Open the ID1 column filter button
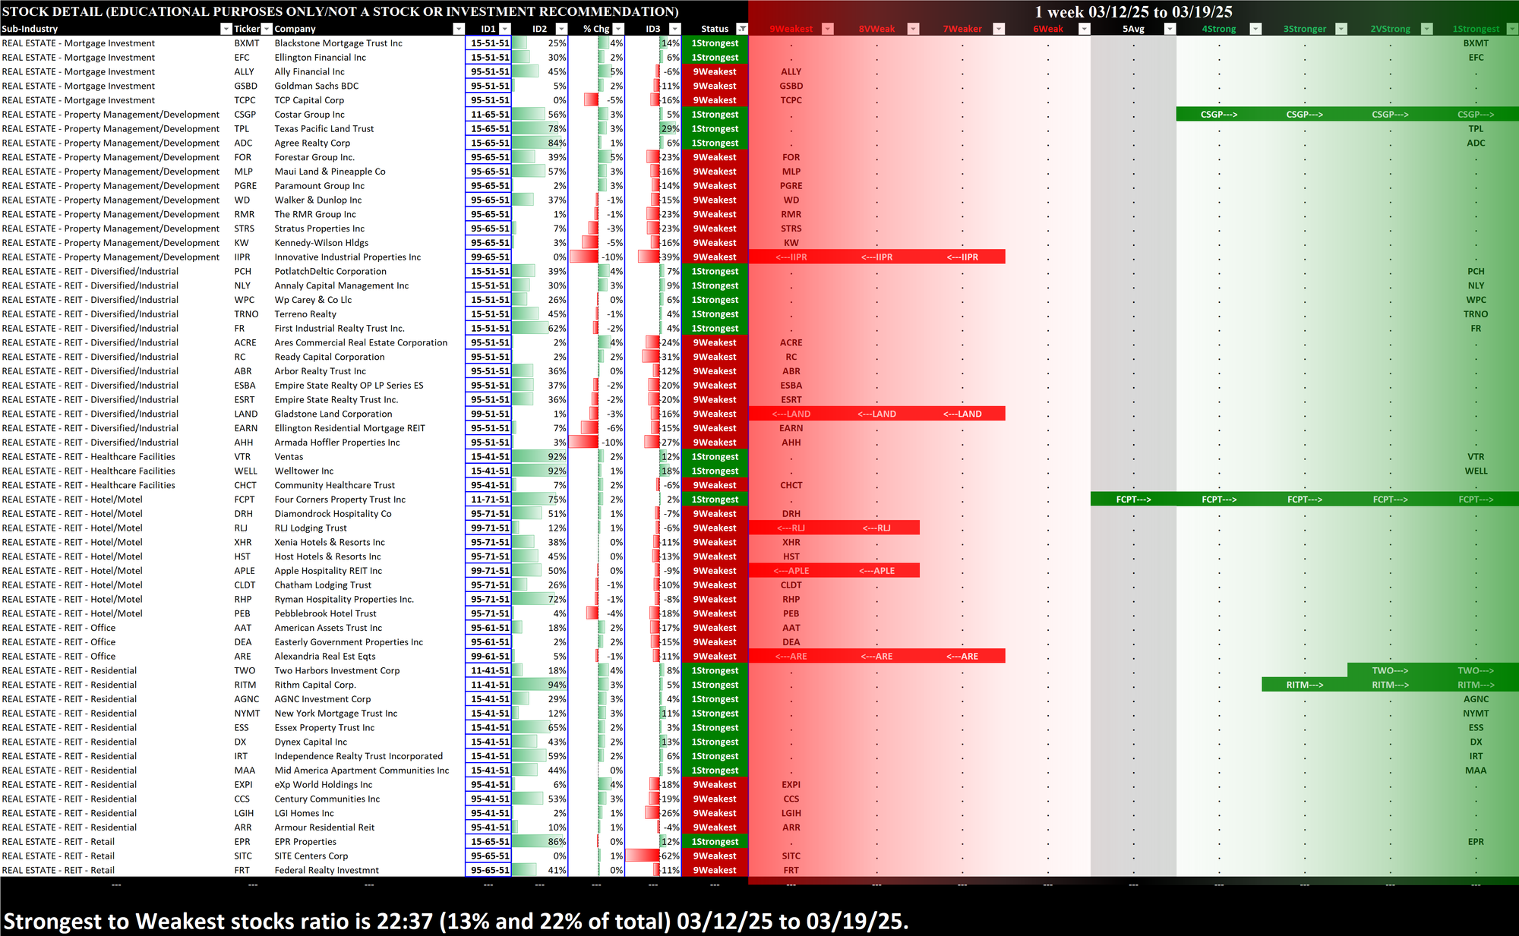This screenshot has height=936, width=1519. click(504, 29)
